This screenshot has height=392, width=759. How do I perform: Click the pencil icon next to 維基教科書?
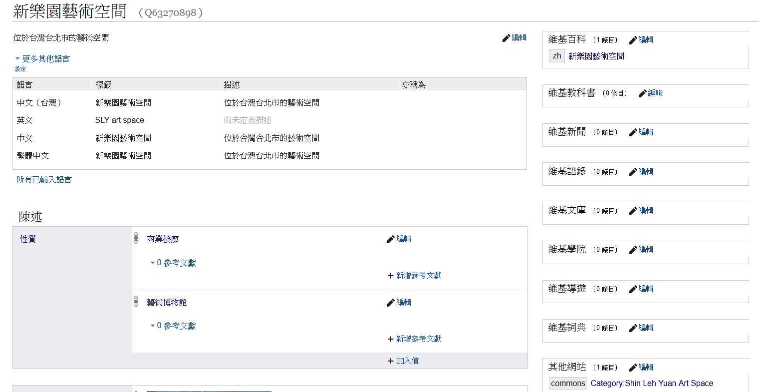643,93
